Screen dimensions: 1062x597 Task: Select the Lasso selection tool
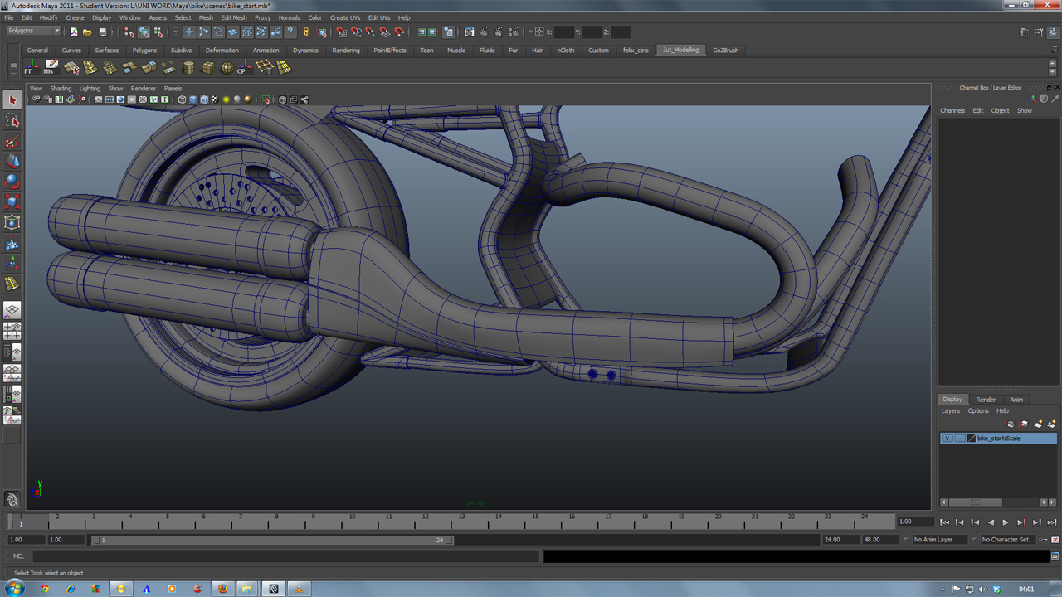[x=12, y=120]
